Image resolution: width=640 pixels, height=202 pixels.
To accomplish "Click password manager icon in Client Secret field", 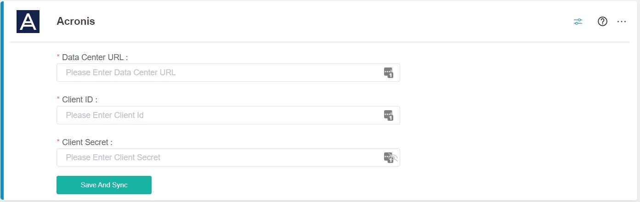I will [387, 157].
